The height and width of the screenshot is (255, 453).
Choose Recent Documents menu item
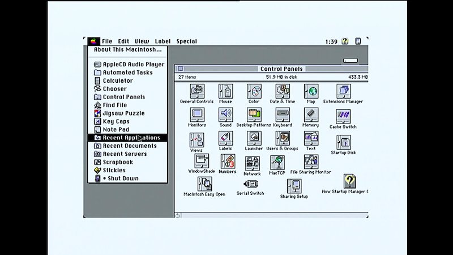coord(127,146)
